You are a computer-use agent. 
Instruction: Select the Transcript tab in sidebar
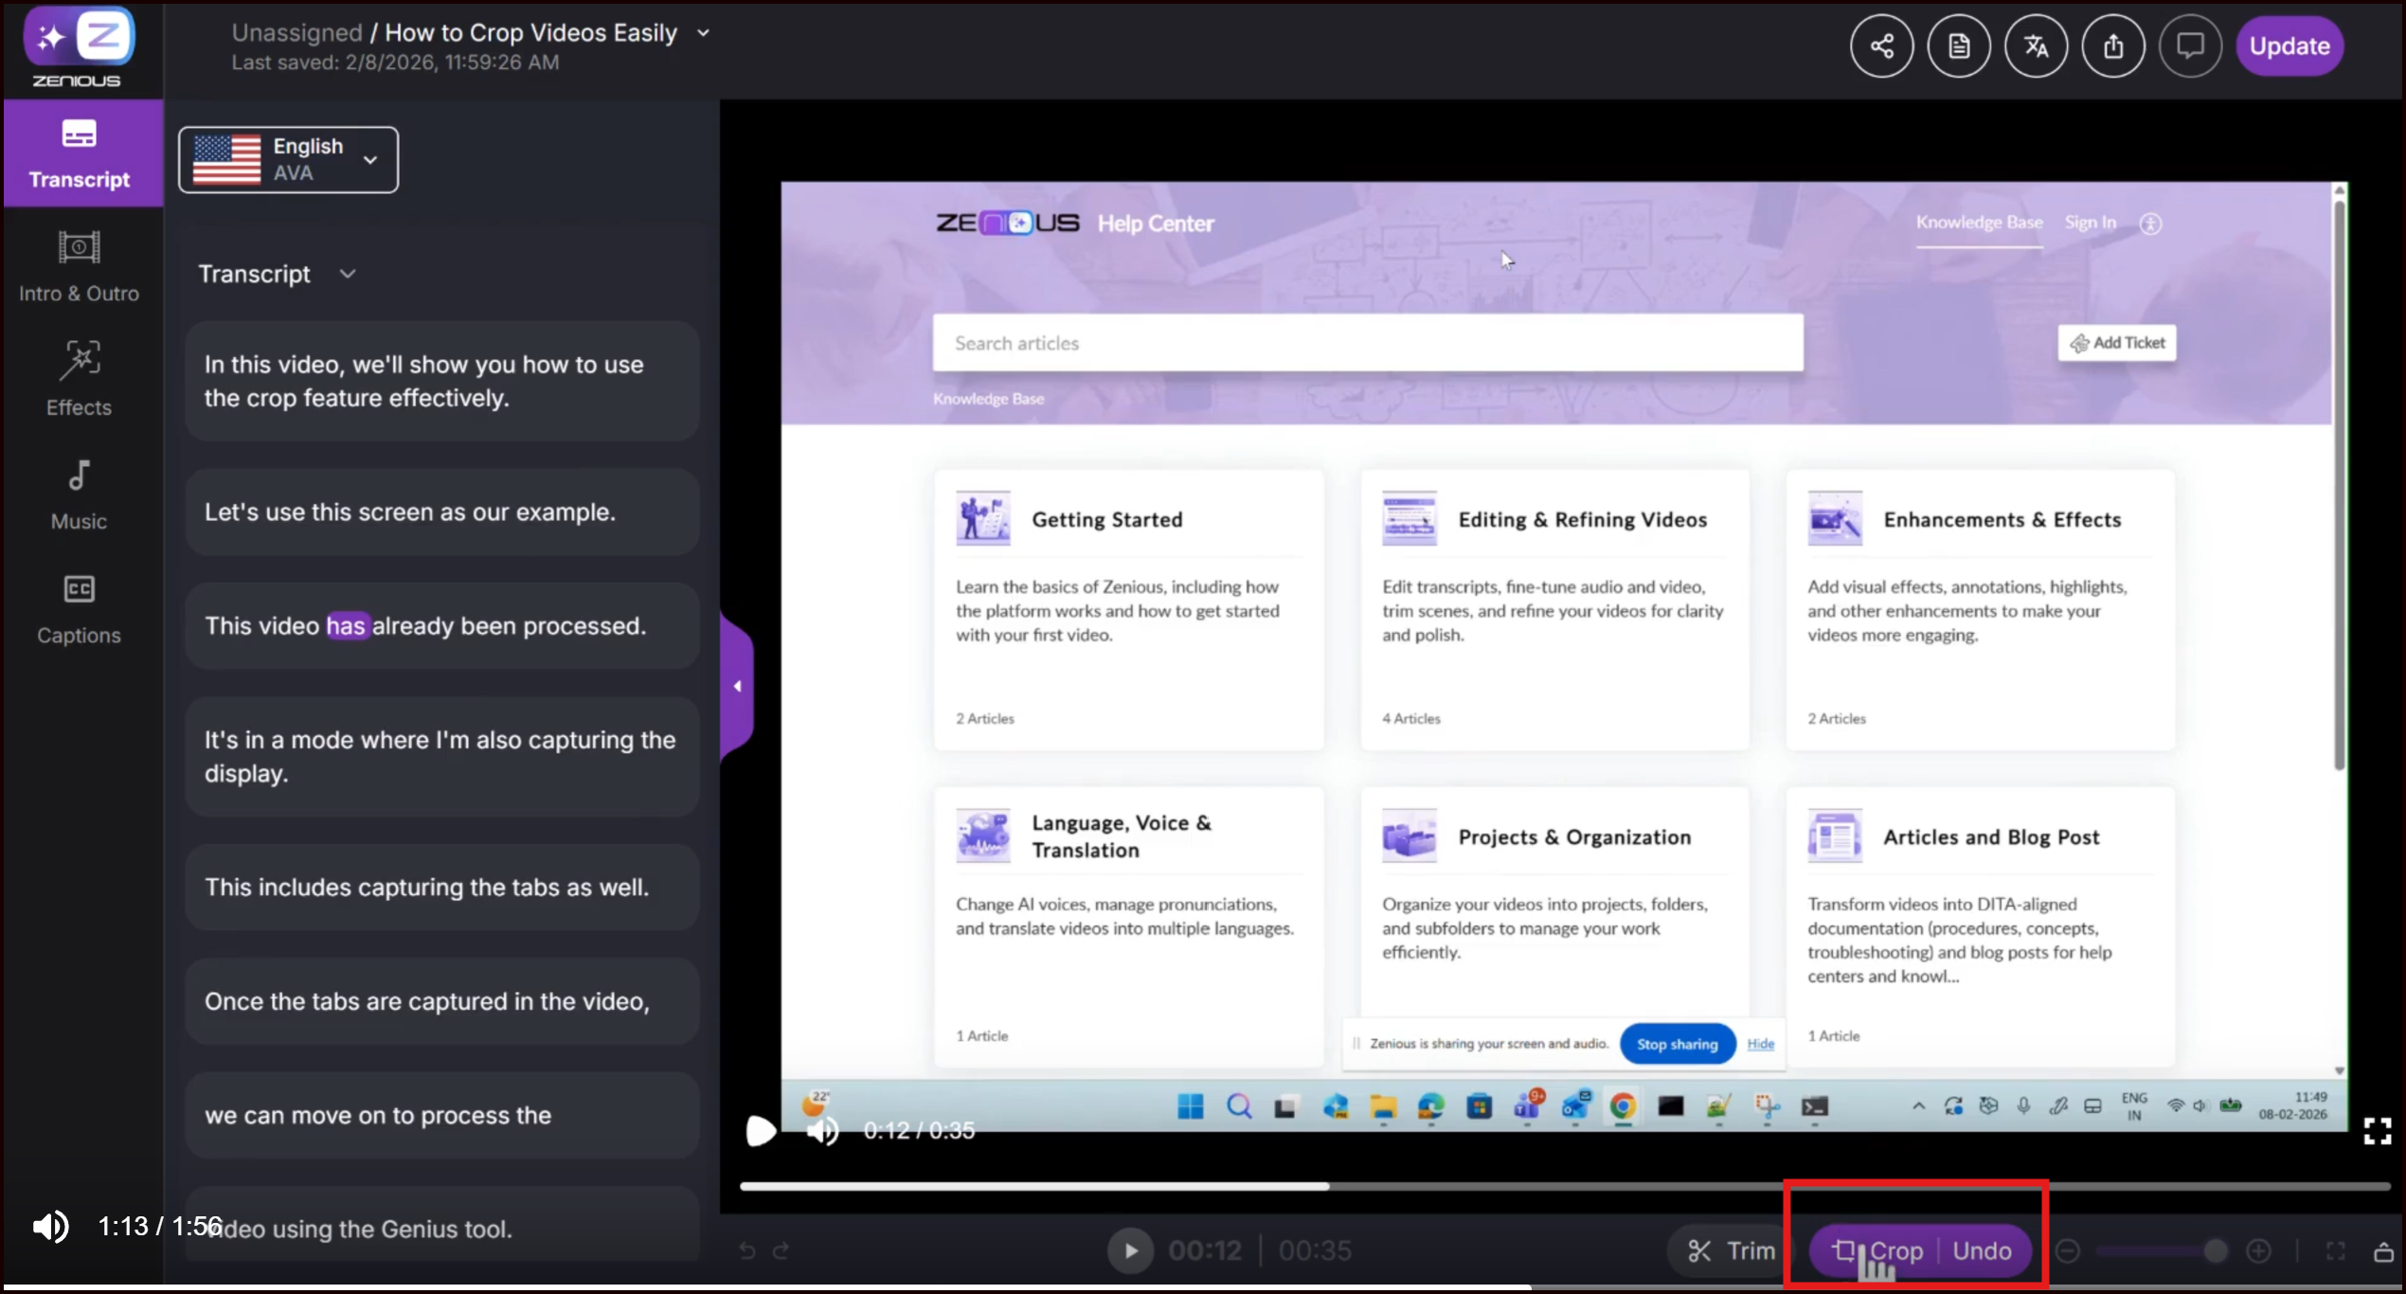[x=79, y=153]
